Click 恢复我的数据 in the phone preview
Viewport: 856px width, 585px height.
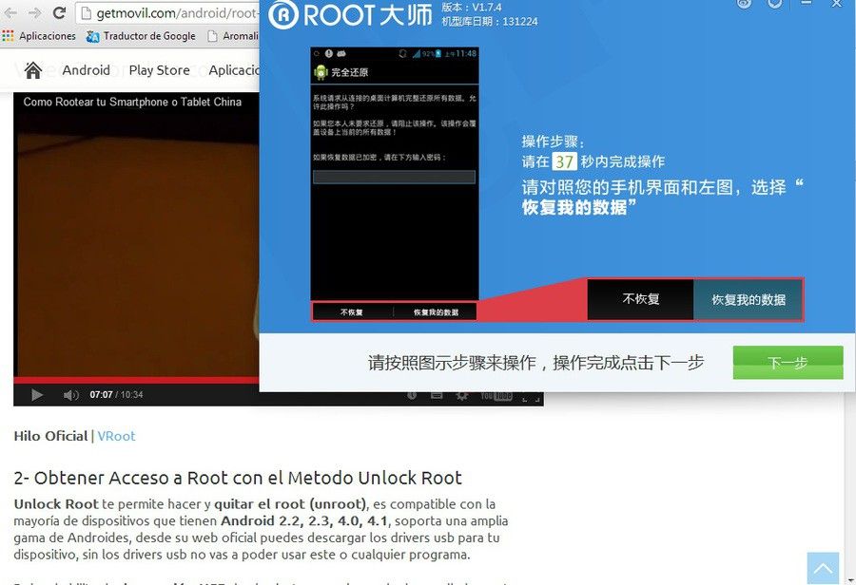tap(436, 311)
